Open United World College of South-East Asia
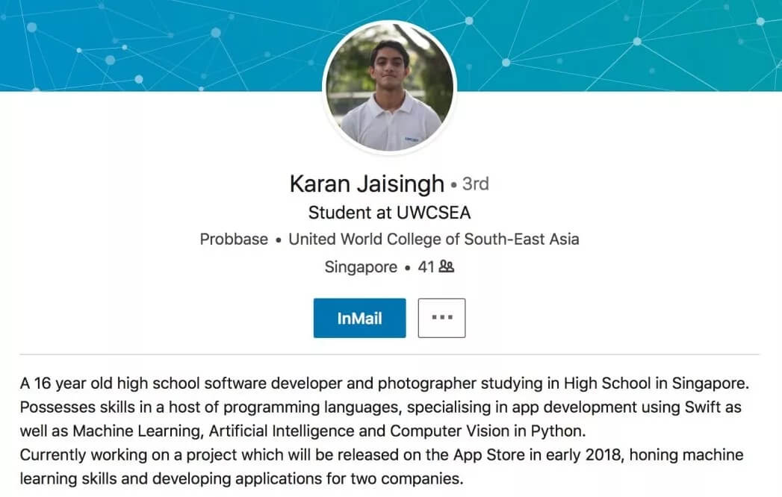This screenshot has width=782, height=497. pyautogui.click(x=434, y=240)
